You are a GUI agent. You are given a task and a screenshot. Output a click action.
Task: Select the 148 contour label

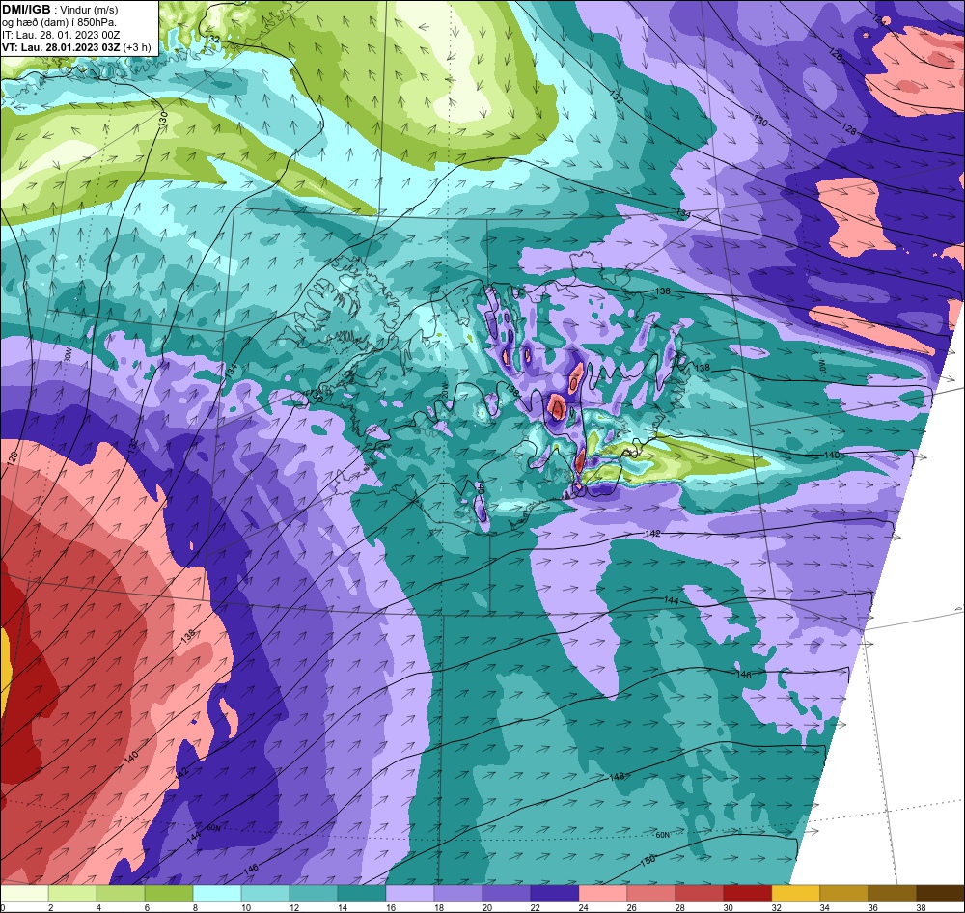(x=617, y=776)
